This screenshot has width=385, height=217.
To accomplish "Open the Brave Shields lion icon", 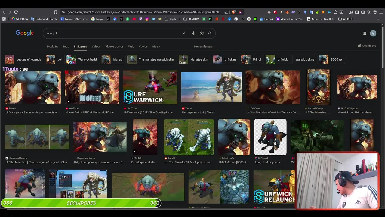I will pyautogui.click(x=234, y=12).
